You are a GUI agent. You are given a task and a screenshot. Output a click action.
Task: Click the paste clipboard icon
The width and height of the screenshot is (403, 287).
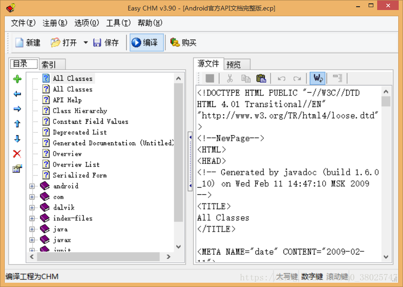(x=261, y=78)
